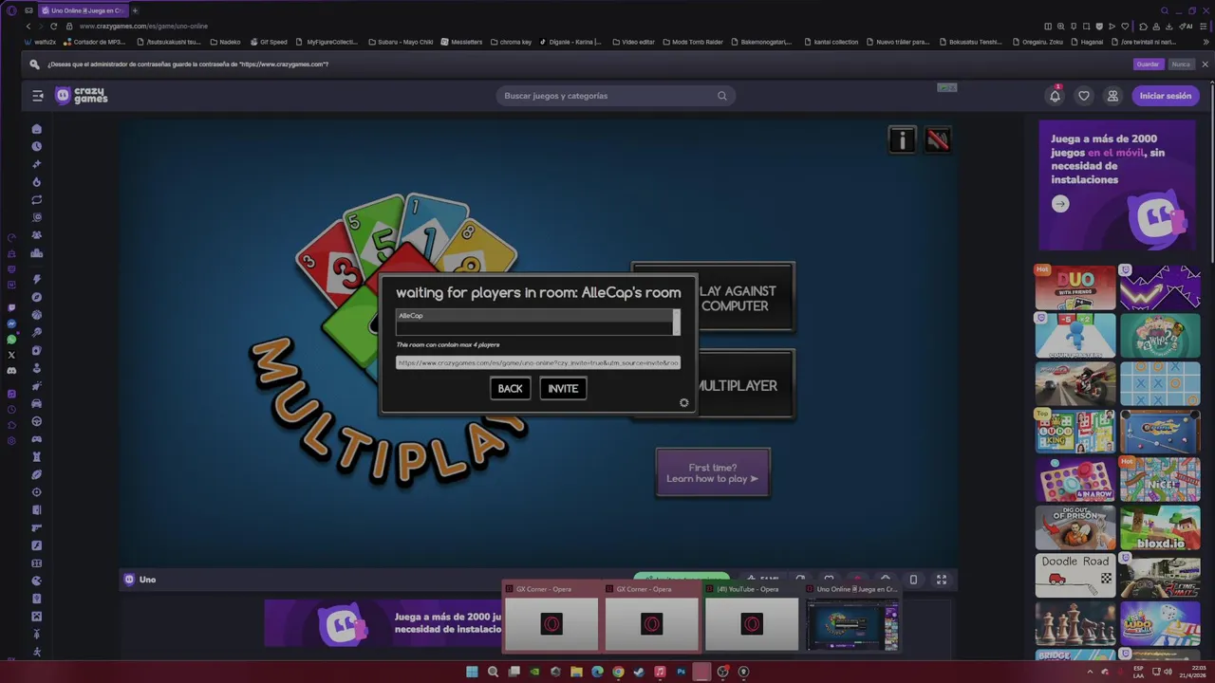Open Trending flame icon in sidebar
This screenshot has height=683, width=1215.
37,182
